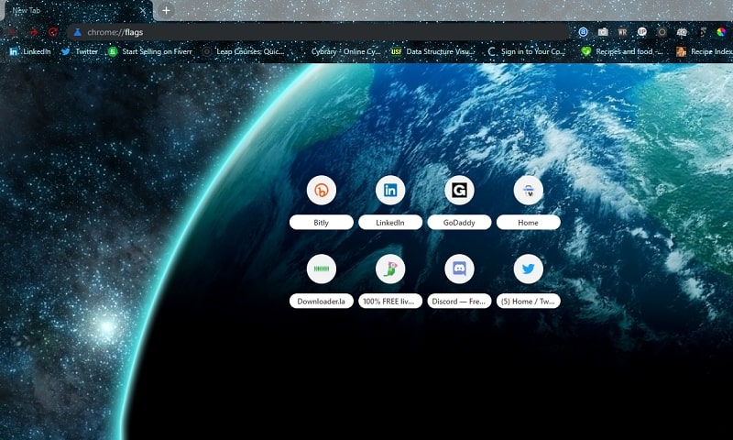Click the 'Home' shortcut label
Viewport: 733px width, 440px height.
click(x=529, y=223)
